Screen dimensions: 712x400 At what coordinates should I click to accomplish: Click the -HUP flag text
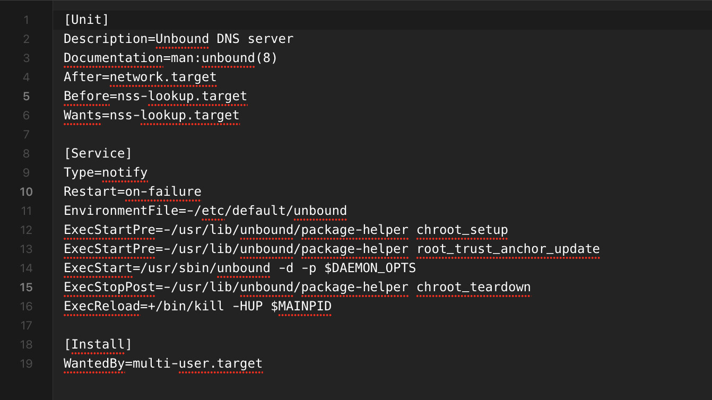coord(248,306)
